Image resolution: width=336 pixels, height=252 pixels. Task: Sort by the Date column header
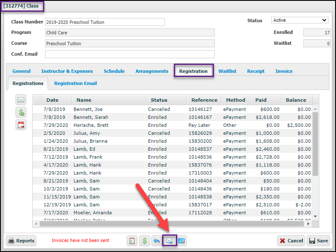coord(56,100)
